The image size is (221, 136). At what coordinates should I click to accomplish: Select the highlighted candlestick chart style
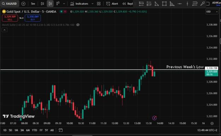click(50, 4)
